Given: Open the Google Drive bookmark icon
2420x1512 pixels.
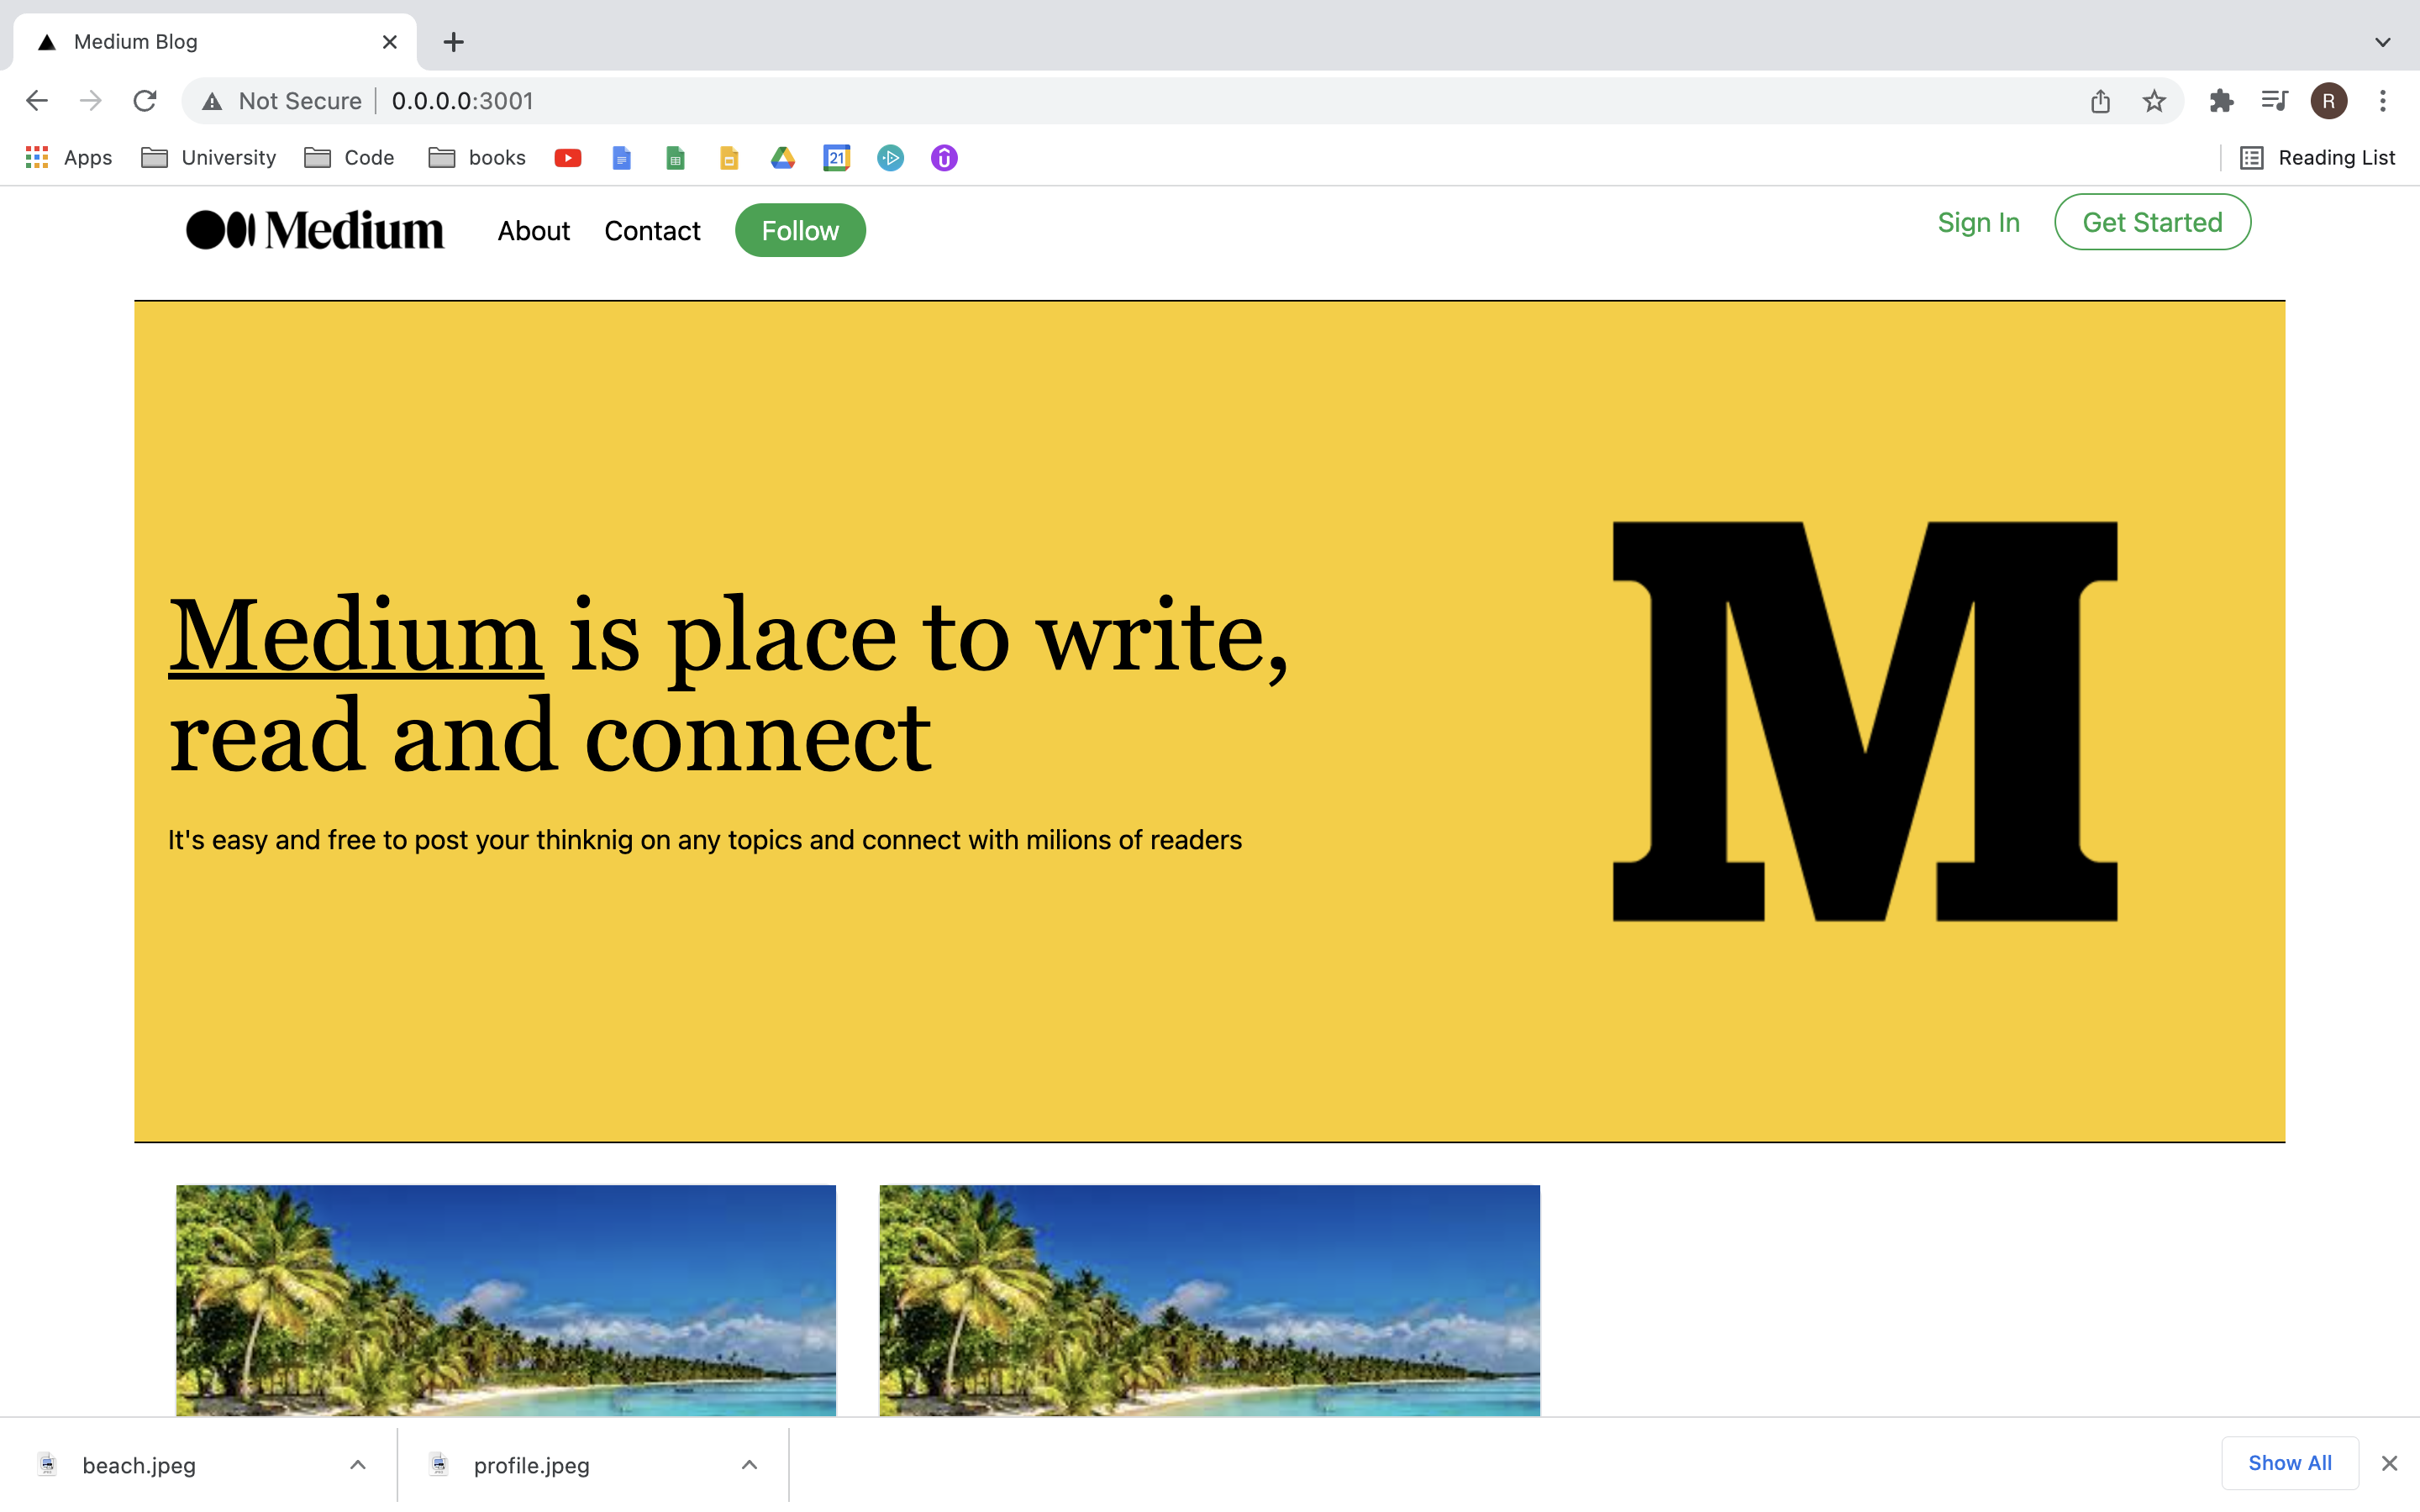Looking at the screenshot, I should [783, 158].
